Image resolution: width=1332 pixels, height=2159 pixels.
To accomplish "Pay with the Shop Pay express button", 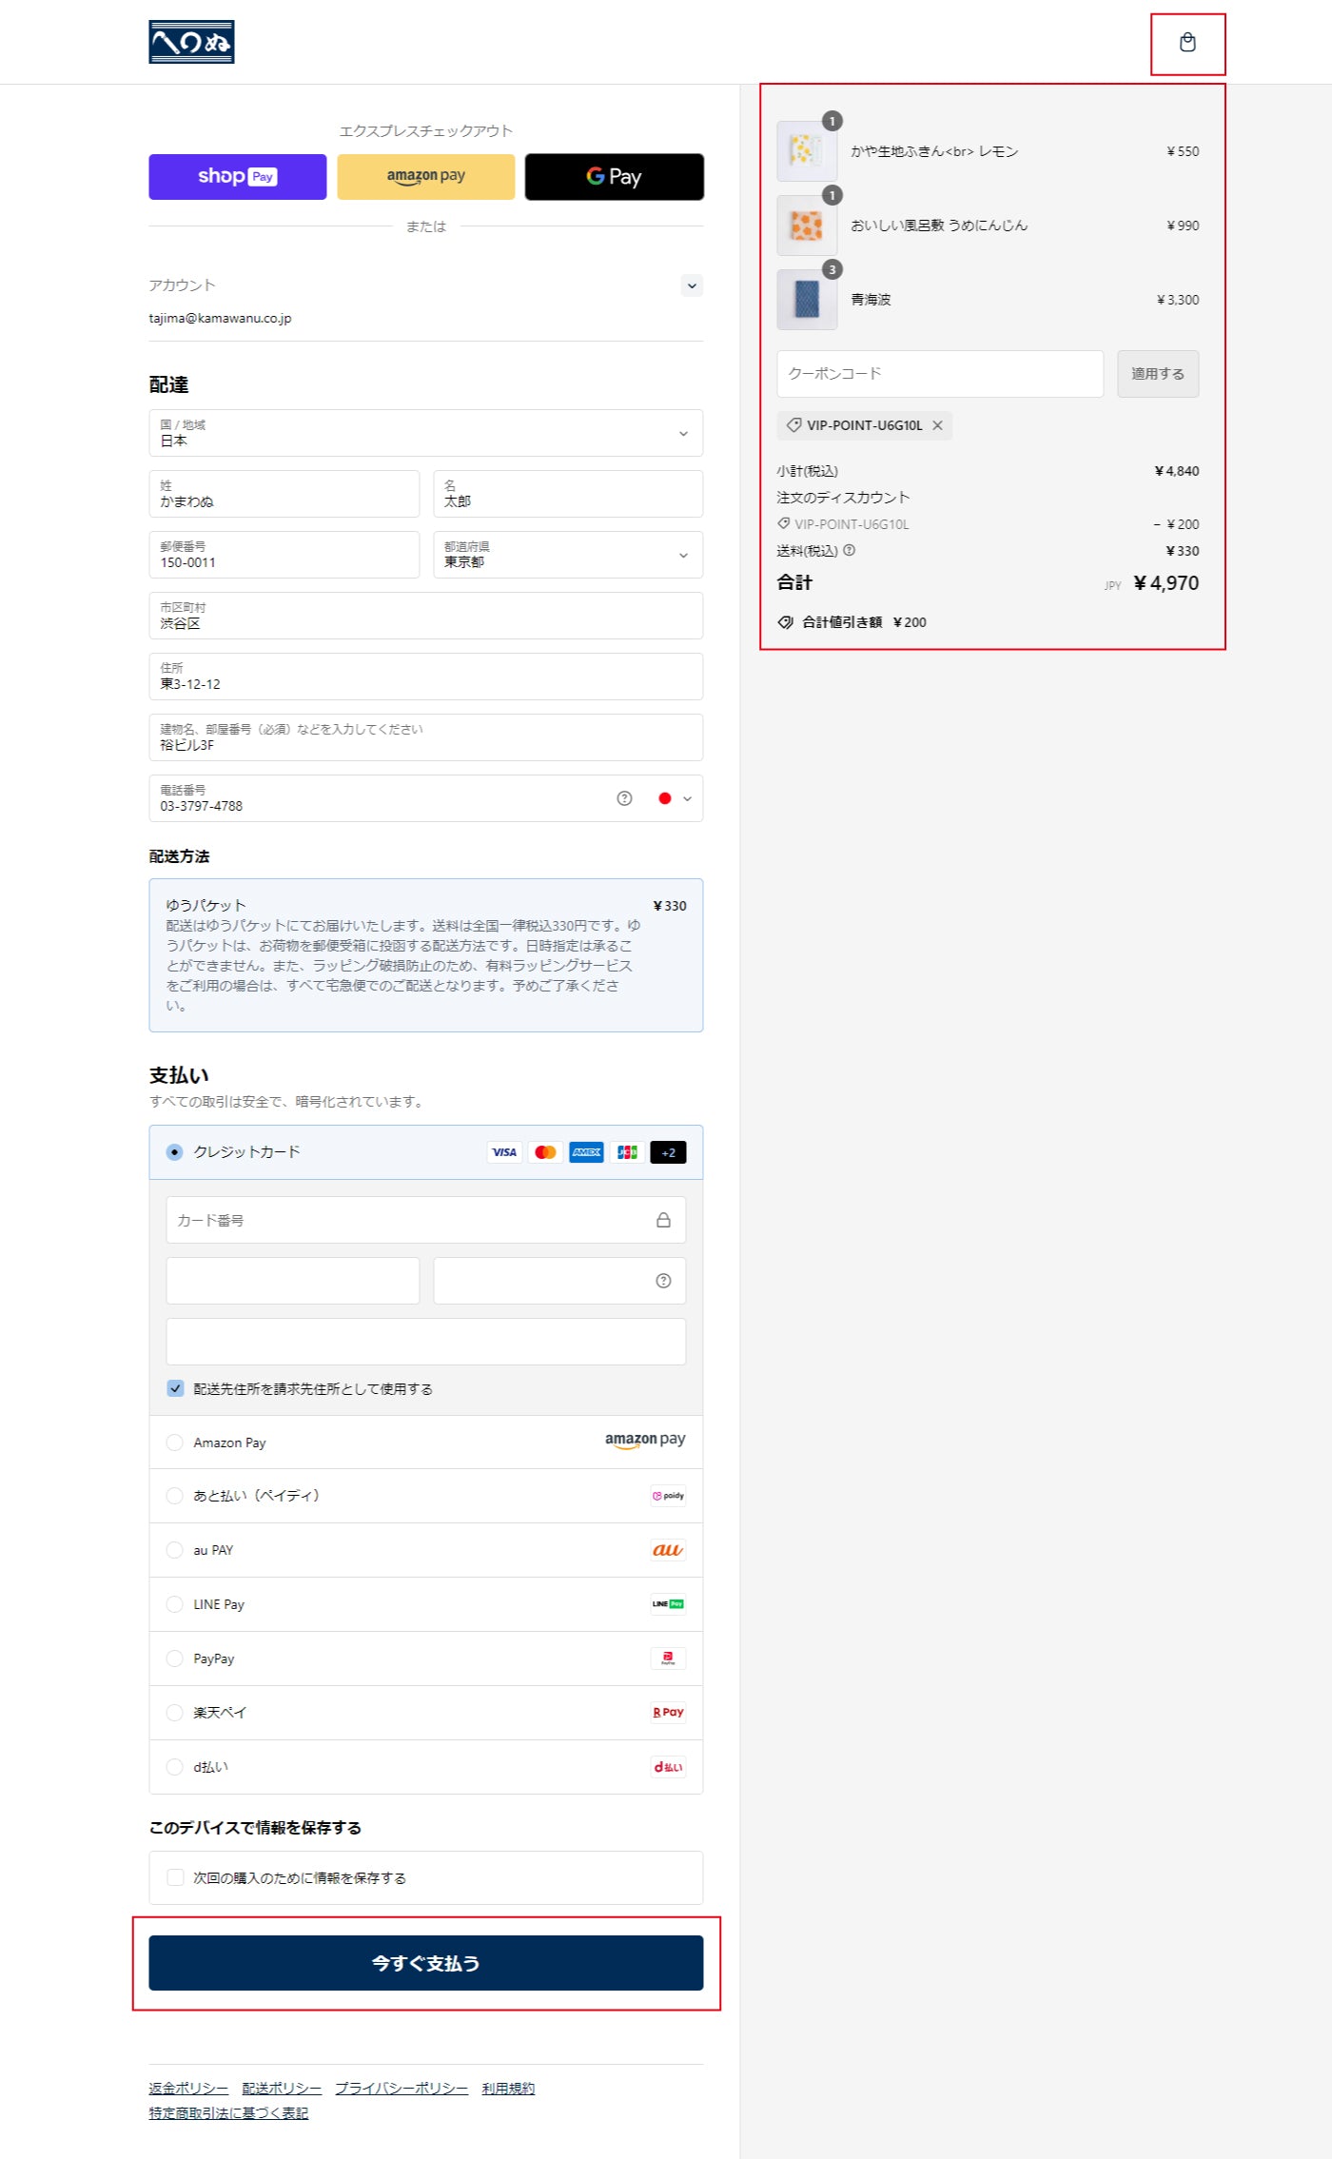I will (237, 177).
